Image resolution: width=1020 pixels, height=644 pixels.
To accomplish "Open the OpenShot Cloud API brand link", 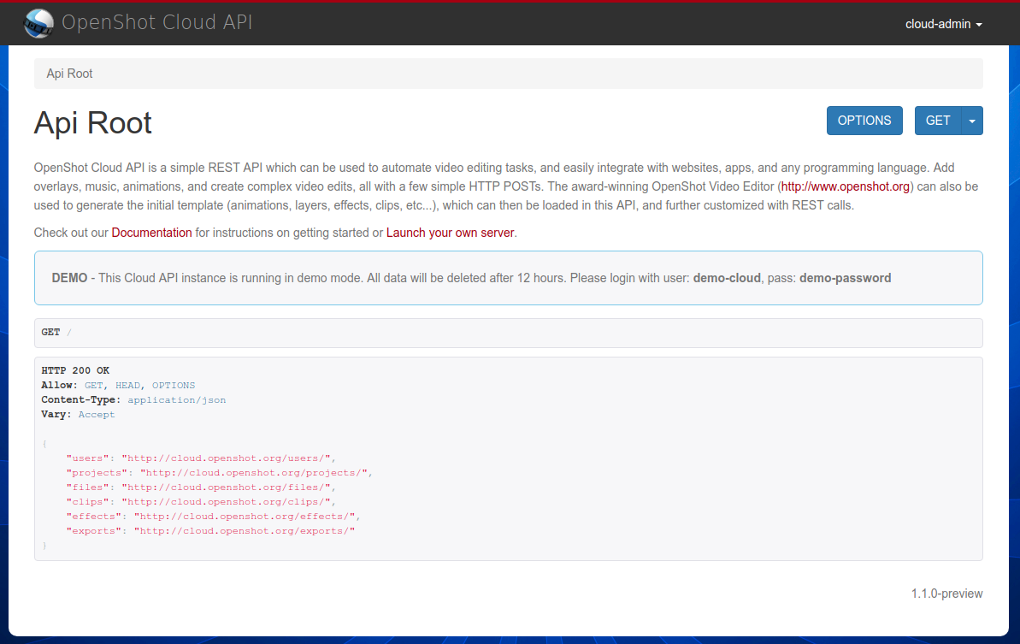I will (x=156, y=23).
